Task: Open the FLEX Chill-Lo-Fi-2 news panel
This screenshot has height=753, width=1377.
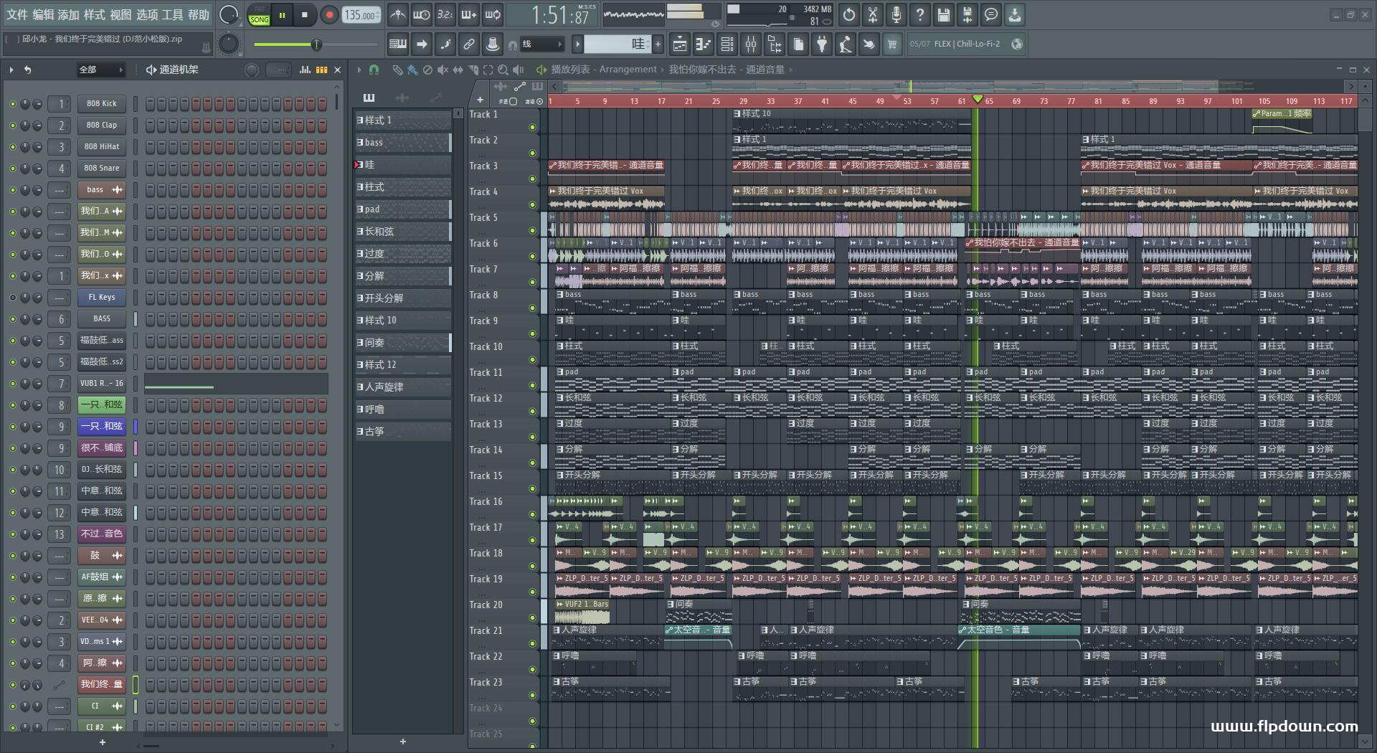Action: tap(965, 44)
